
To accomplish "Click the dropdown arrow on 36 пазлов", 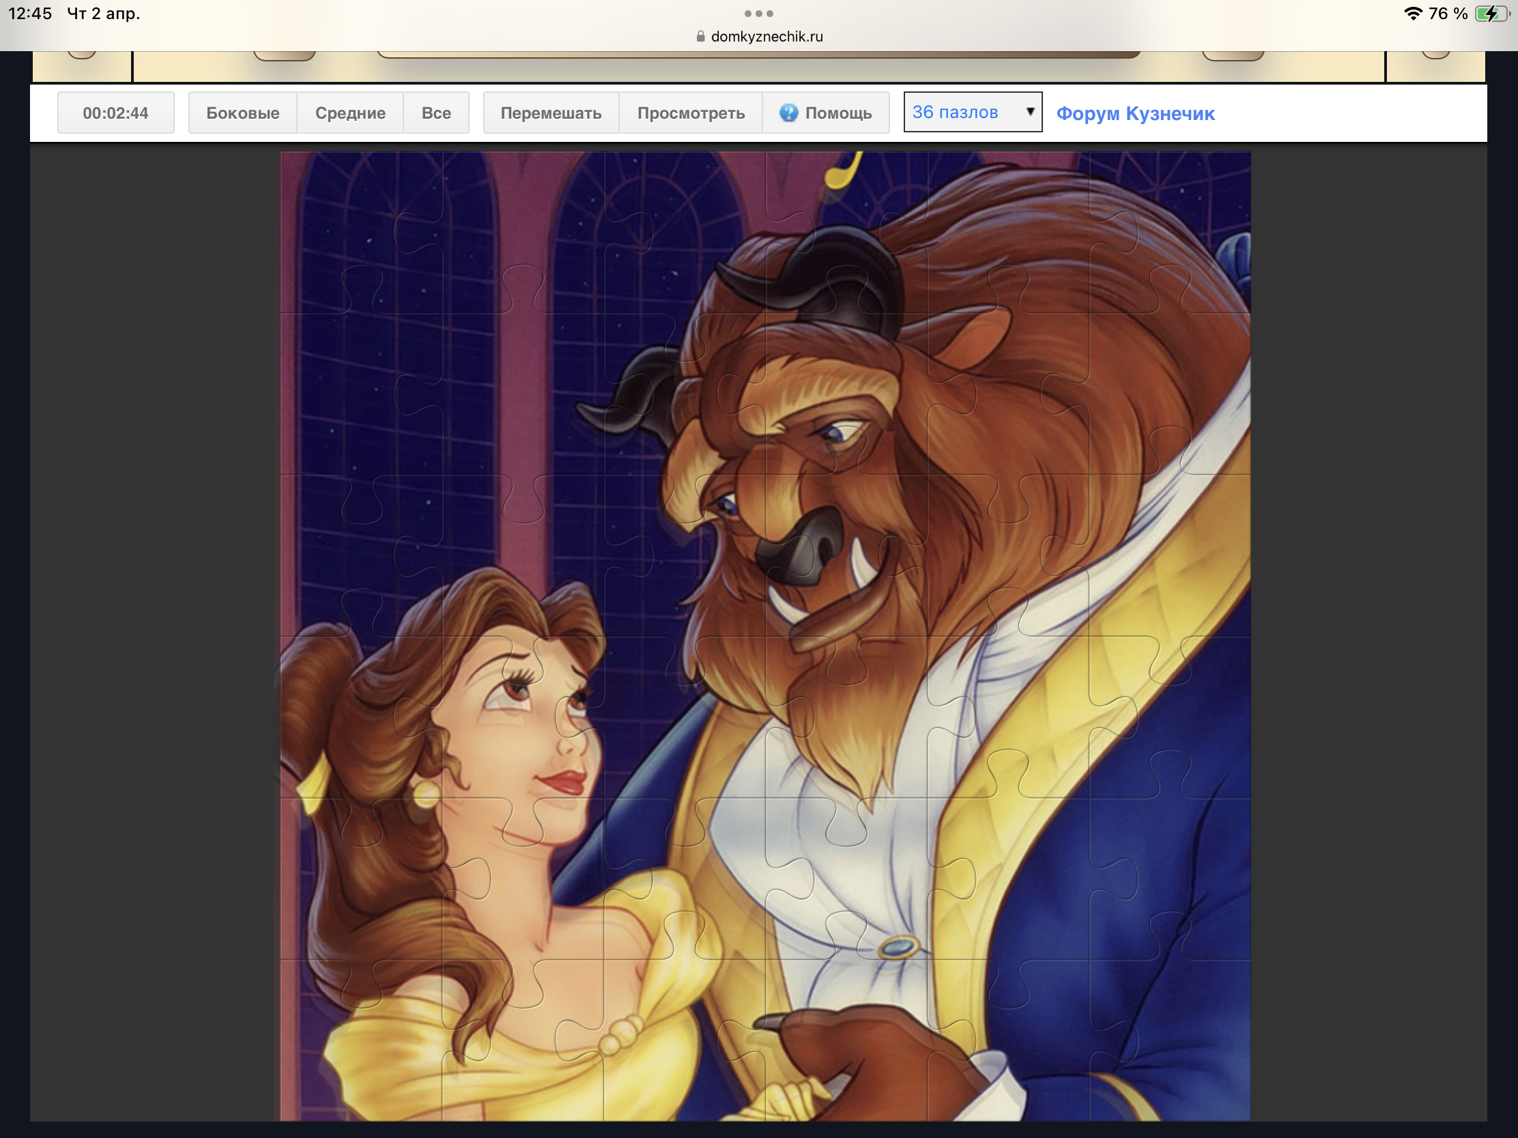I will (1029, 112).
